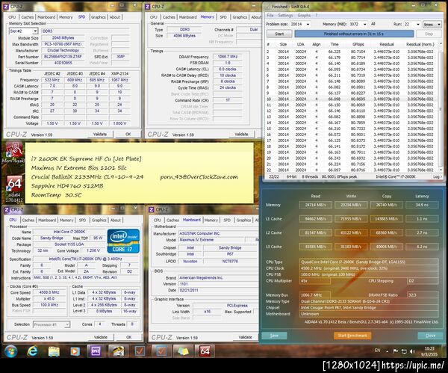Viewport: 448px width, 373px height.
Task: Click Validate in CPU-Z SPD window
Action: pos(100,134)
